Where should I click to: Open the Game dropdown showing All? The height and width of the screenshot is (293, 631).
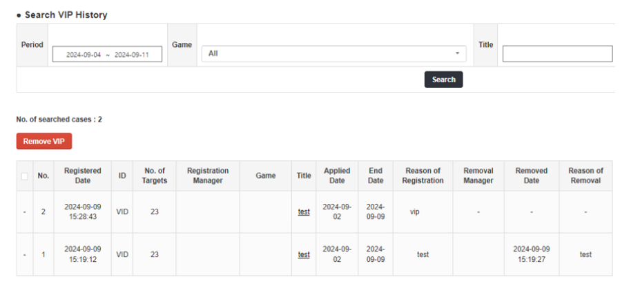[333, 53]
